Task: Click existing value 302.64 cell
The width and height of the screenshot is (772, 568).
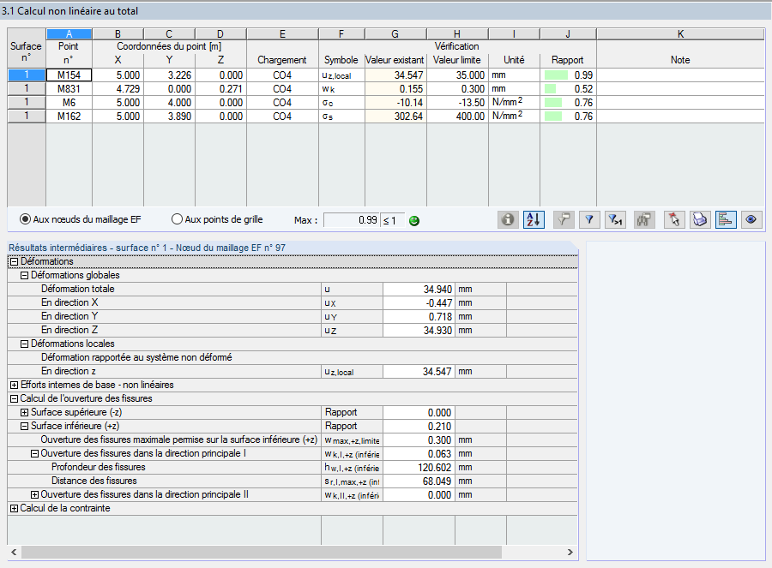Action: click(x=395, y=117)
